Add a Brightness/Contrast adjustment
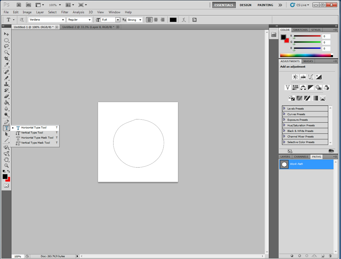The width and height of the screenshot is (341, 259). pyautogui.click(x=295, y=77)
